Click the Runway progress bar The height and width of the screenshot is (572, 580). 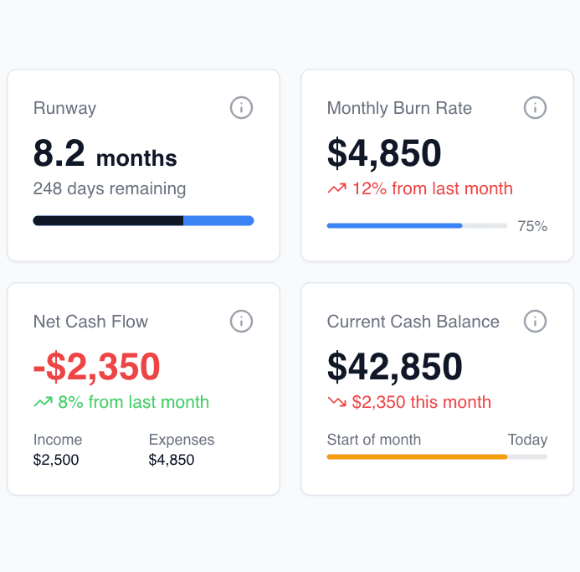[143, 221]
